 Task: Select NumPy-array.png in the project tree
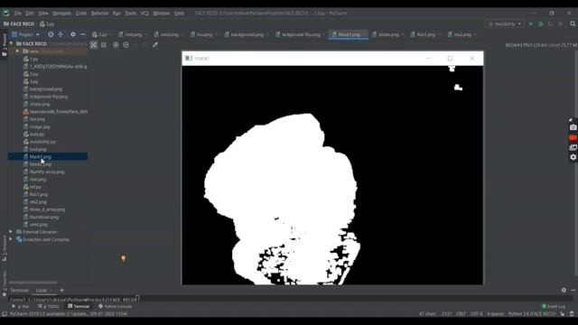(x=48, y=172)
